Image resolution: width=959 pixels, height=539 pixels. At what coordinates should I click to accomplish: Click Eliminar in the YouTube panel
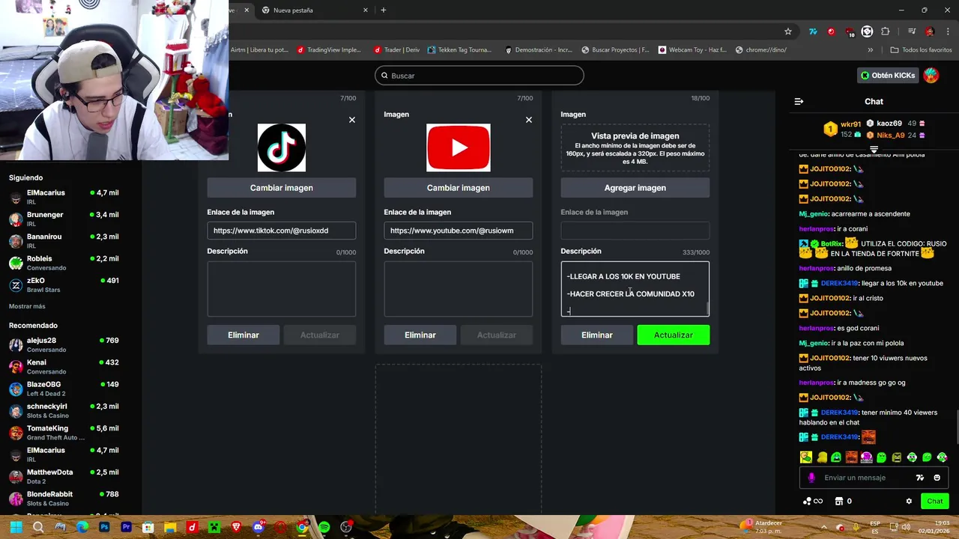click(420, 335)
